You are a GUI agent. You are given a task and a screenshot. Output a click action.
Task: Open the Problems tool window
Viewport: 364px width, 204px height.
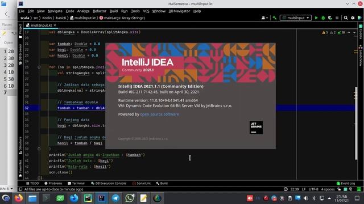[53, 183]
